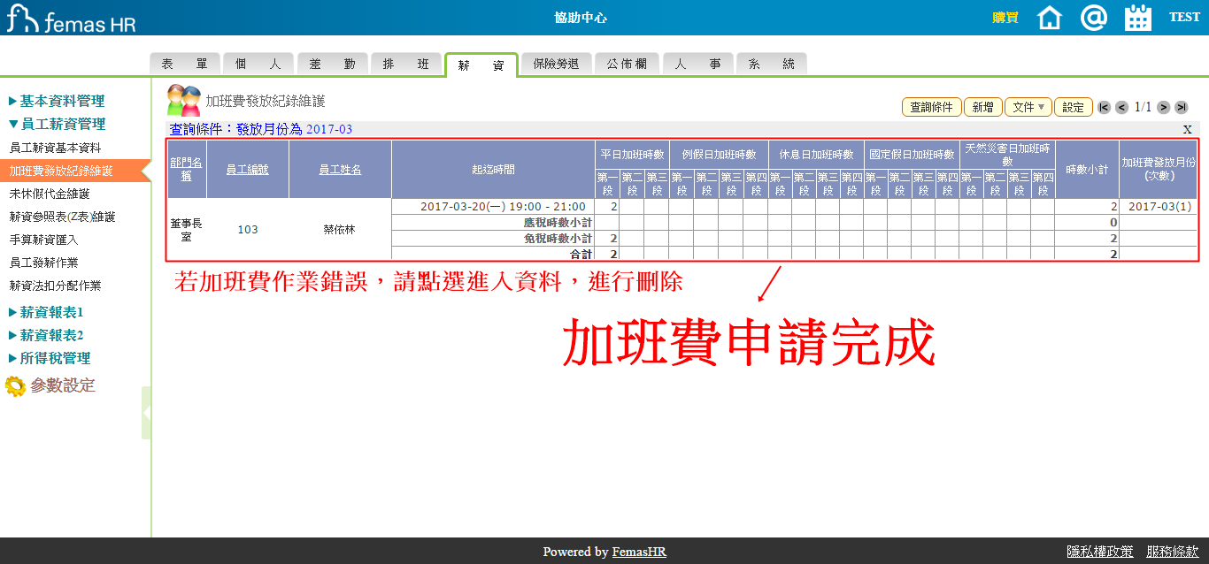1209x564 pixels.
Task: Sort by 員工姓名 column header
Action: pos(340,169)
